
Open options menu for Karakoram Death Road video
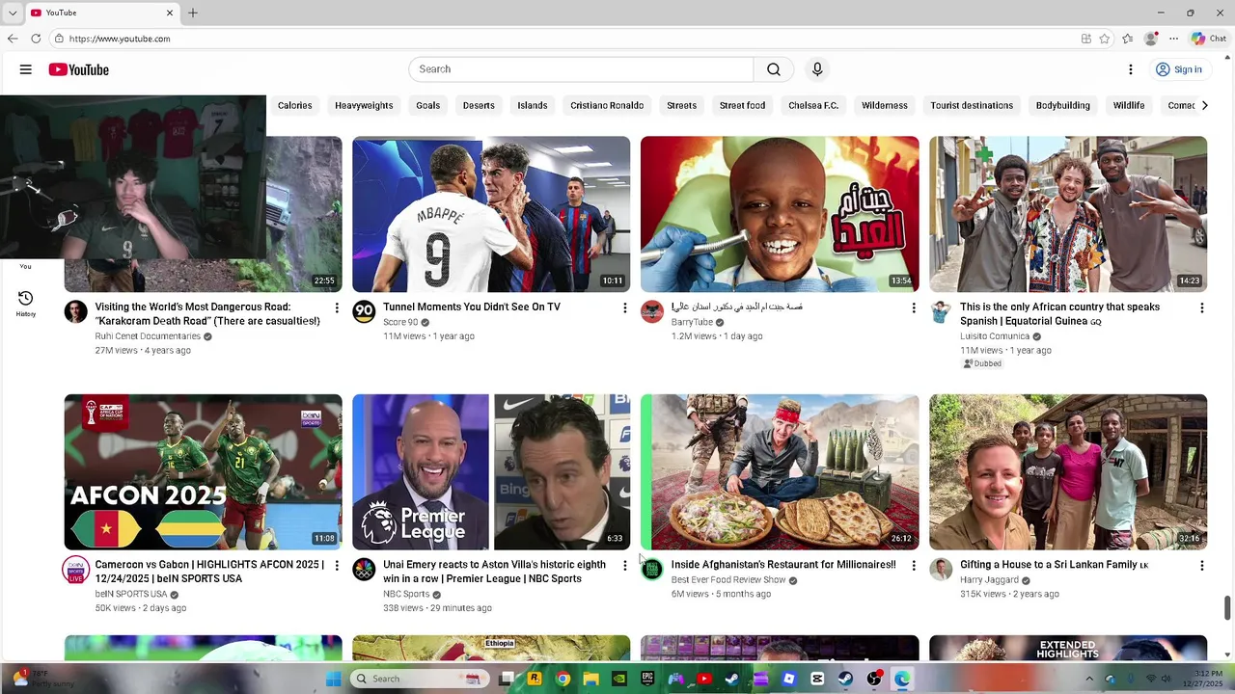(337, 307)
